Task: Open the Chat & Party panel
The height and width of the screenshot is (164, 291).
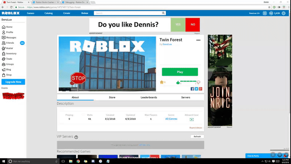Action: (x=258, y=156)
